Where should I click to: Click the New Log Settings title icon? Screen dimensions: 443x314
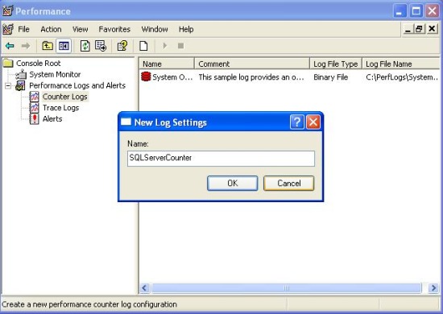126,122
